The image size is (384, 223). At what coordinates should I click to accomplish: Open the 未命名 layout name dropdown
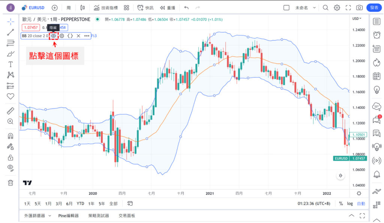point(306,7)
